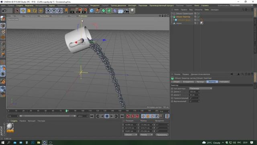Open the Render Settings icon
257x145 pixels.
pyautogui.click(x=85, y=11)
